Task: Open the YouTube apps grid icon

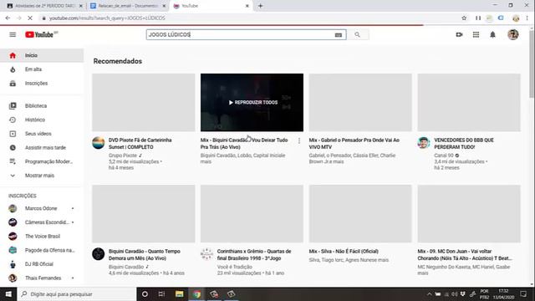Action: (476, 34)
